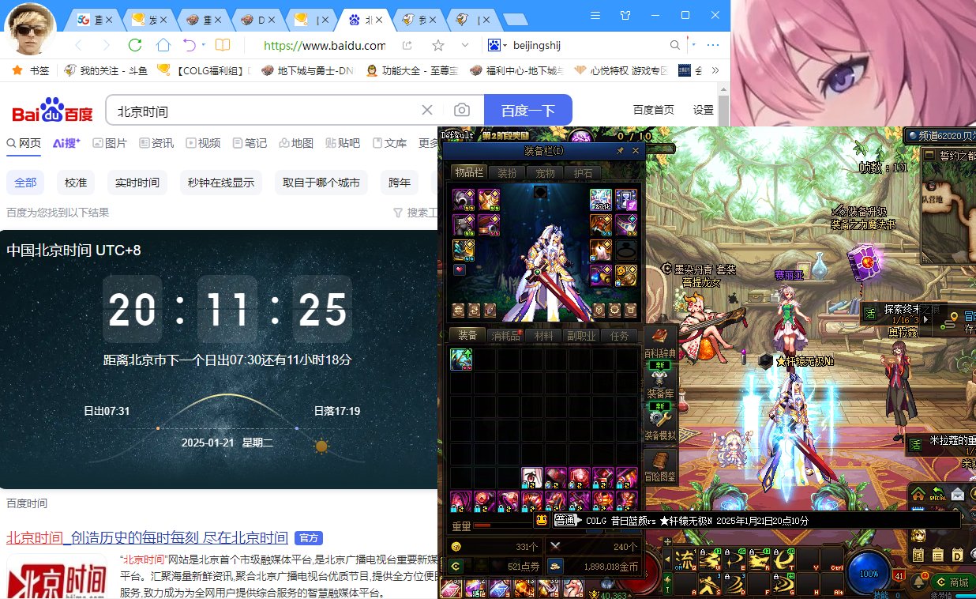976x599 pixels.
Task: Expand the undo history dropdown arrow
Action: 203,45
